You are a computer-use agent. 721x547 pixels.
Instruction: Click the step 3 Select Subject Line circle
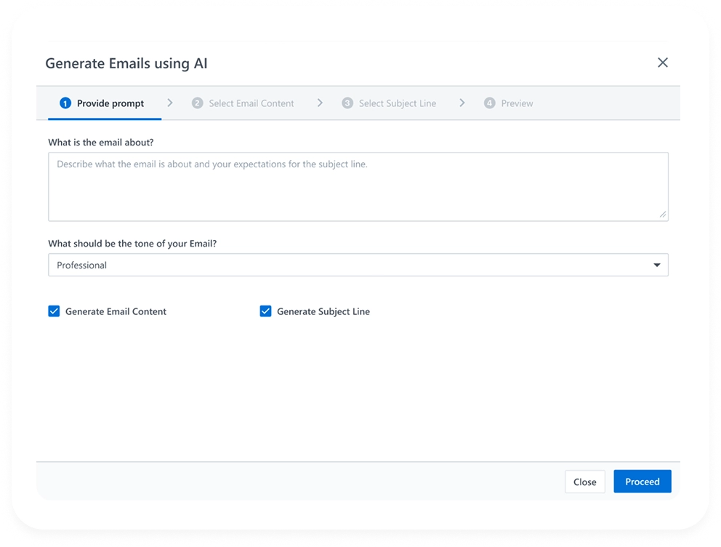pyautogui.click(x=347, y=103)
